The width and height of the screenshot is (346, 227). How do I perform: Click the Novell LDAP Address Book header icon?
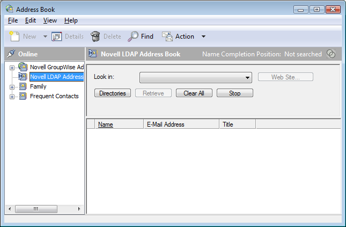[x=93, y=54]
